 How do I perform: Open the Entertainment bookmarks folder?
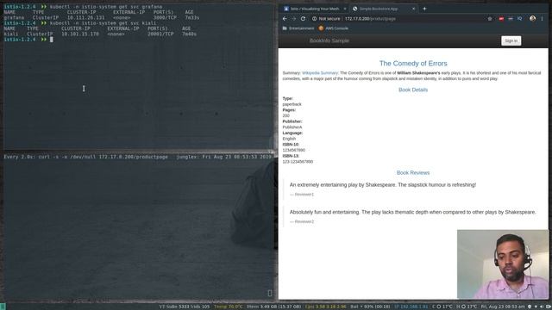pos(298,28)
